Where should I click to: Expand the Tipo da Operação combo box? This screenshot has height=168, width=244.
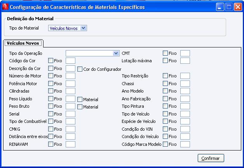pos(116,53)
